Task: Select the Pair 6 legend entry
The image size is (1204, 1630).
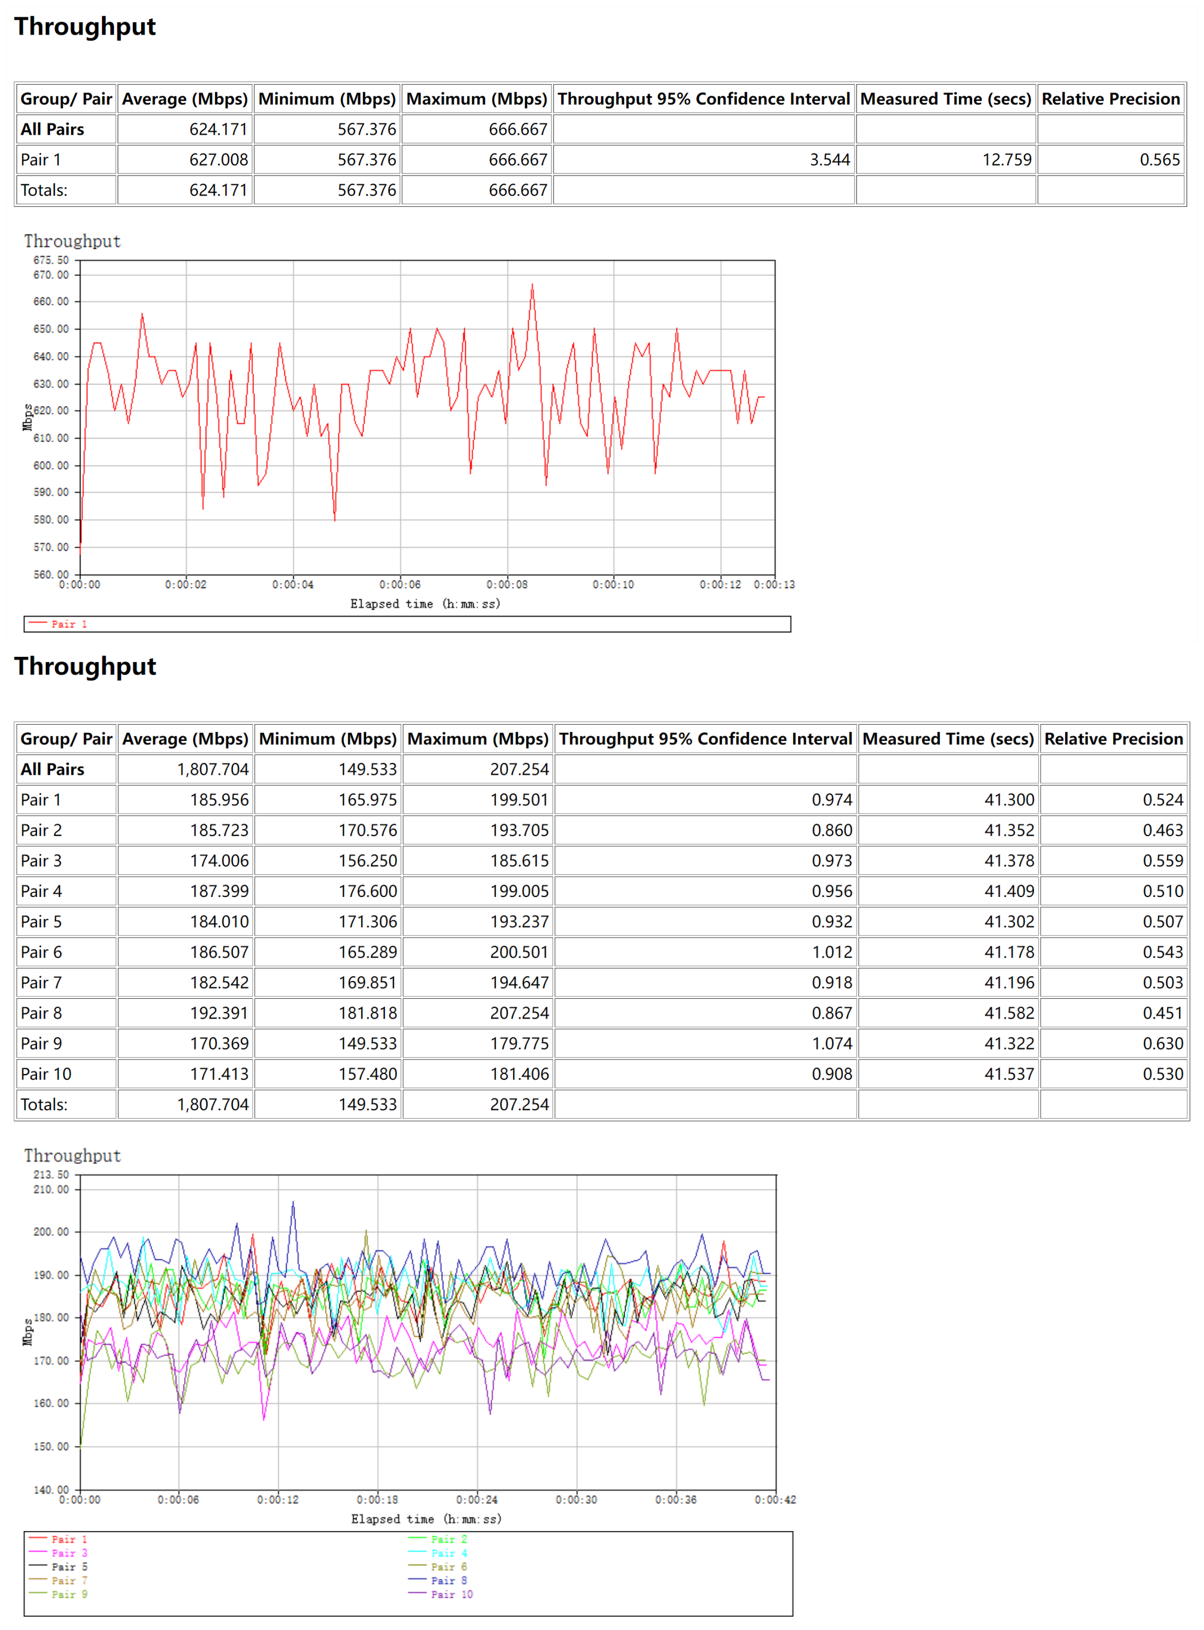Action: point(448,1567)
